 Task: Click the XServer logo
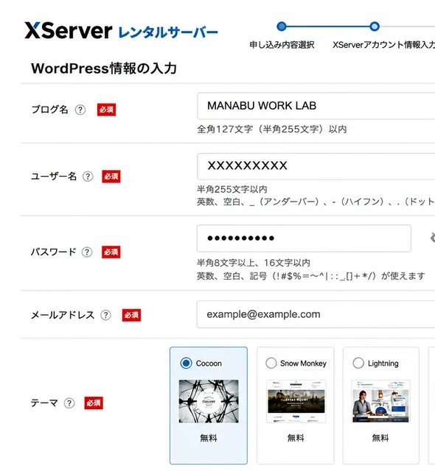(x=121, y=31)
